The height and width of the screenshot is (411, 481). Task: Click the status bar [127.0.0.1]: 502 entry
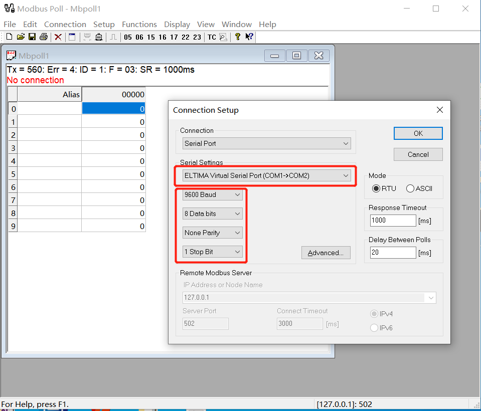(344, 404)
